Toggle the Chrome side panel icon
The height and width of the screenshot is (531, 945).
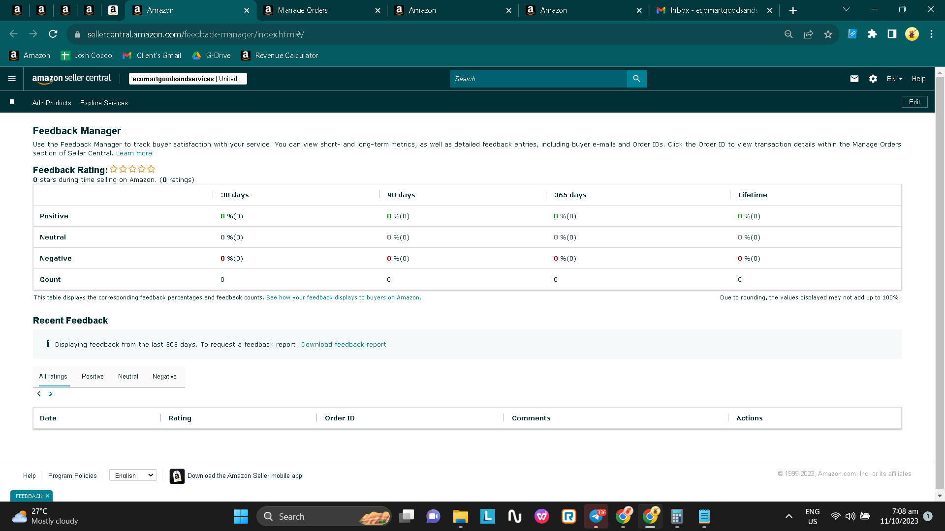pos(892,34)
